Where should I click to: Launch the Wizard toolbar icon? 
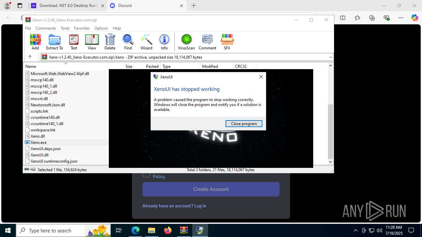146,42
